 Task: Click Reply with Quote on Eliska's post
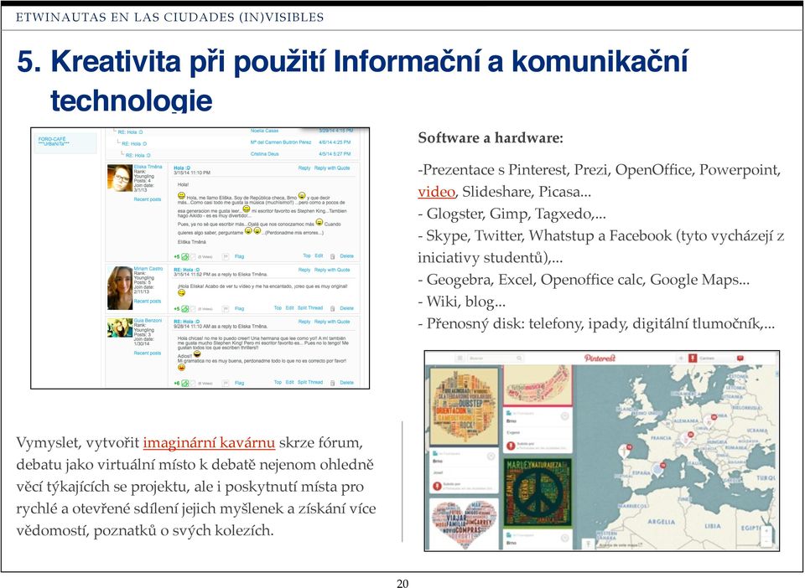(332, 168)
